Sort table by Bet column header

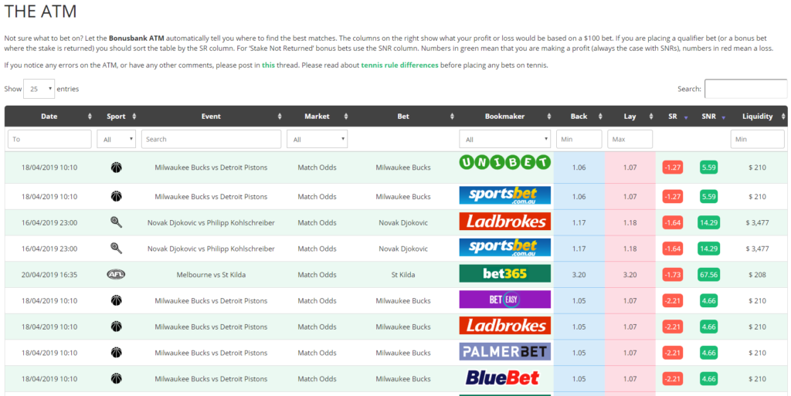click(403, 117)
